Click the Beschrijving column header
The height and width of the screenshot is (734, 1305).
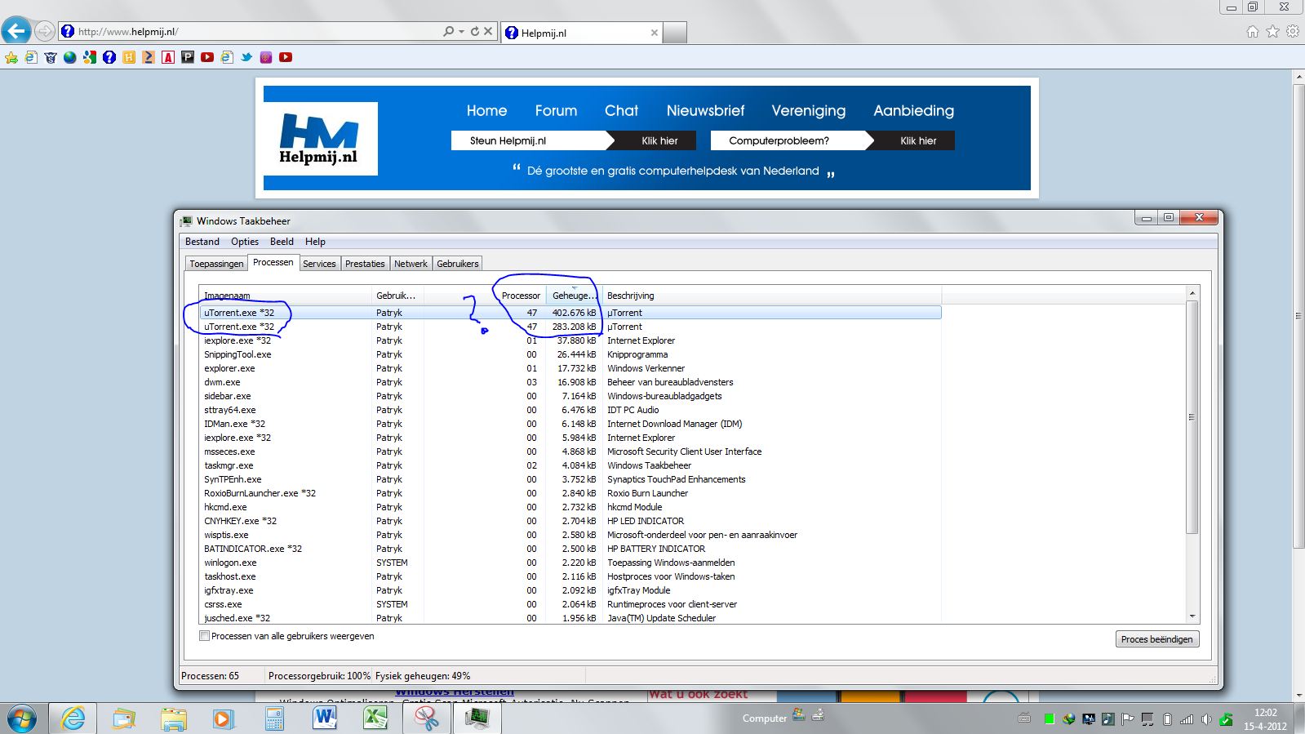tap(771, 296)
